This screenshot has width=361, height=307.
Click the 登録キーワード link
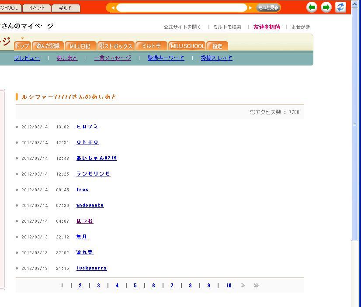click(x=166, y=58)
